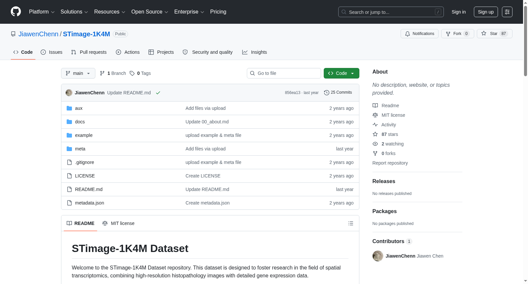Open the Update README.md commit message

[129, 93]
